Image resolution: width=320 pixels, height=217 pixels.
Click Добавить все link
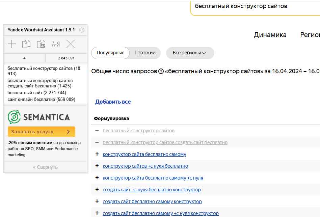[113, 102]
